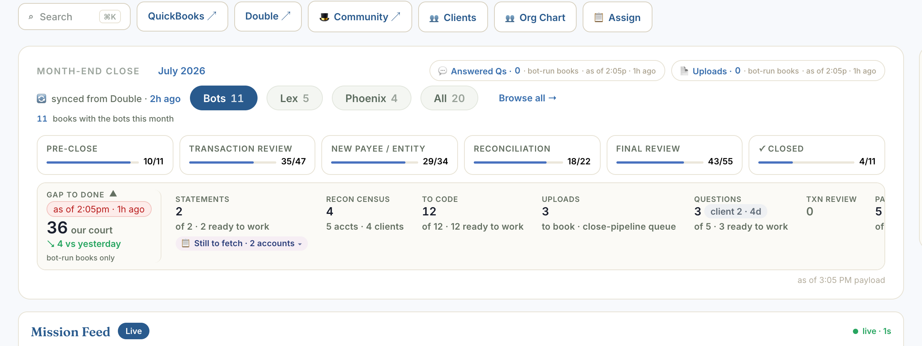
Task: Click the 4 vs yesterday text
Action: click(x=89, y=244)
